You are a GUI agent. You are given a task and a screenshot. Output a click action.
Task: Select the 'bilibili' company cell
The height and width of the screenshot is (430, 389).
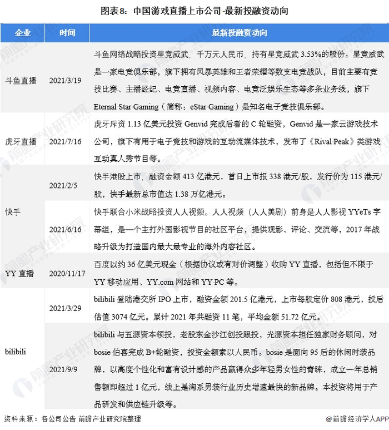coord(16,352)
